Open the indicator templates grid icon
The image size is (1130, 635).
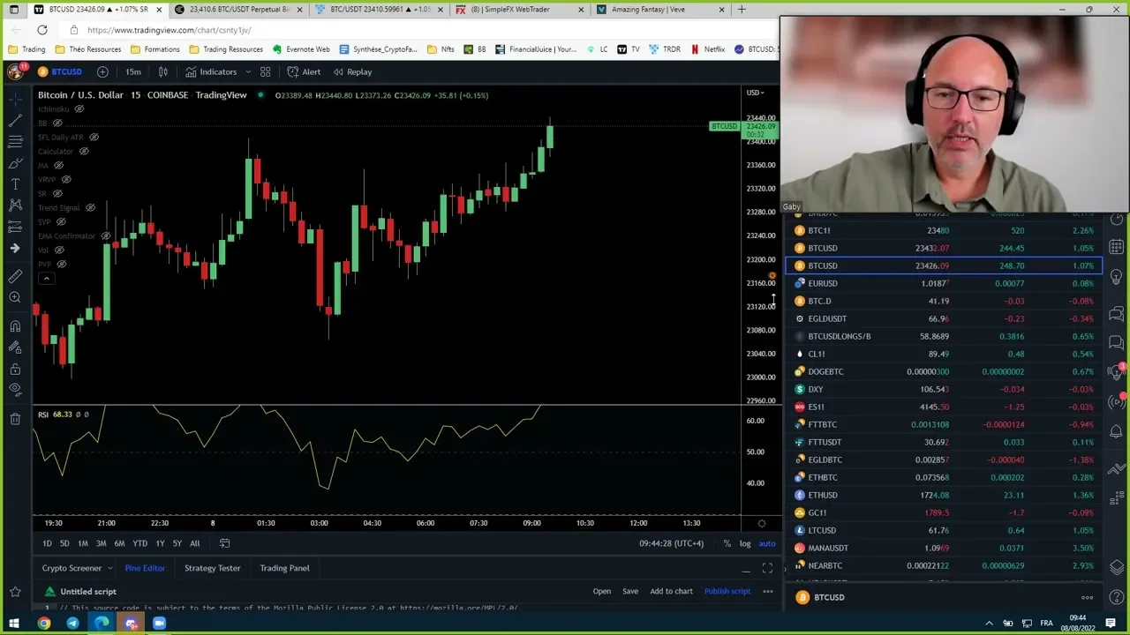point(265,71)
